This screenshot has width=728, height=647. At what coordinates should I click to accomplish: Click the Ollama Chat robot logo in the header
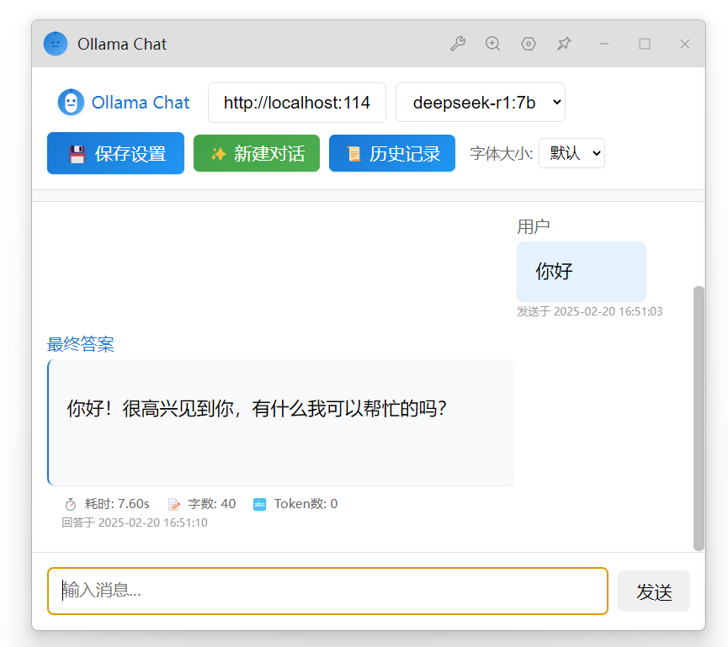71,103
